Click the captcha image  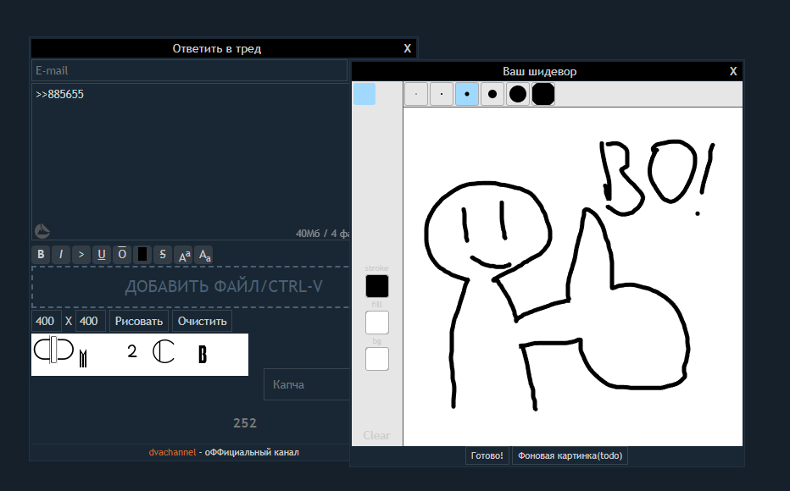pos(140,355)
